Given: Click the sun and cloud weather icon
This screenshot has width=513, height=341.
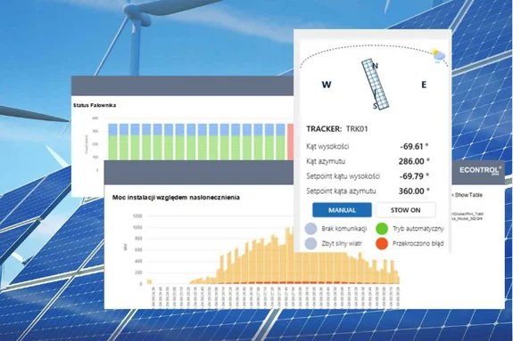Looking at the screenshot, I should (438, 55).
